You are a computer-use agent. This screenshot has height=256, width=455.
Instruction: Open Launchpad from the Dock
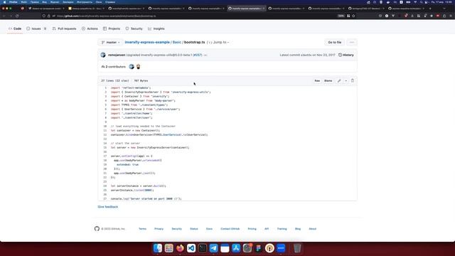pos(169,248)
